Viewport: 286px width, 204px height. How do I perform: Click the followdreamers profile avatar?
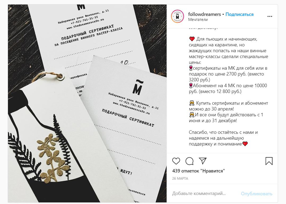click(x=177, y=16)
